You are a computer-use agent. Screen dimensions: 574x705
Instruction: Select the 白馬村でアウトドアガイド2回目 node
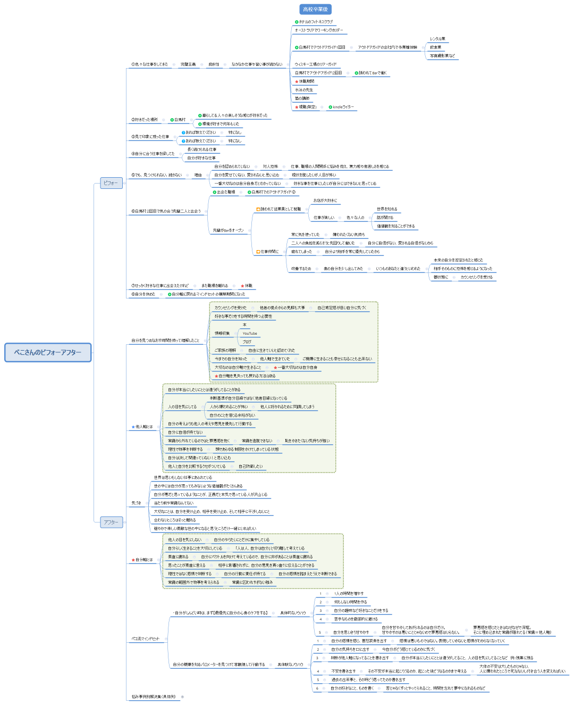(x=318, y=73)
